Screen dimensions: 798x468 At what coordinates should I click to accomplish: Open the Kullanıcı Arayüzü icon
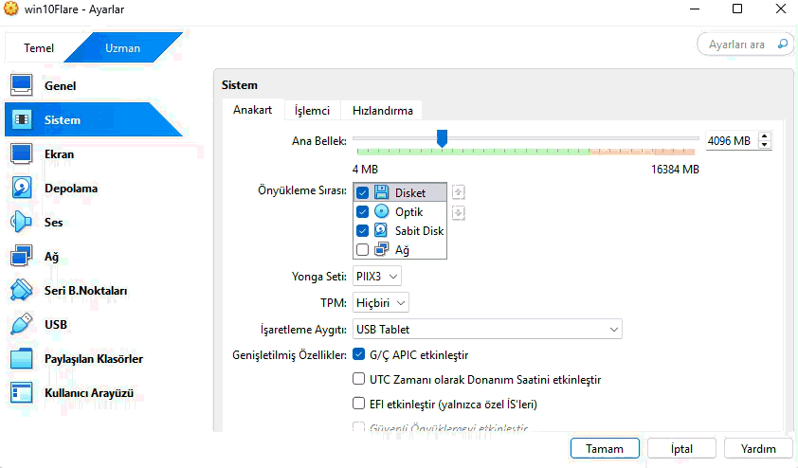click(22, 393)
